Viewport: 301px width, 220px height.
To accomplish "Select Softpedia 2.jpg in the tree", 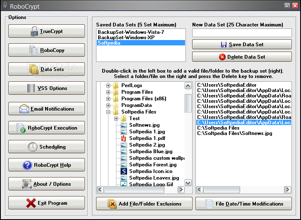I will tap(147, 145).
